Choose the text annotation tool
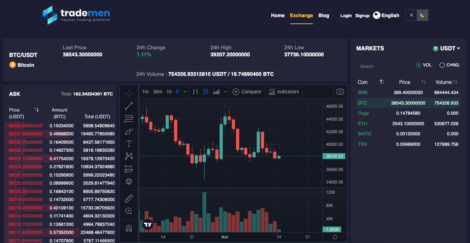The image size is (470, 243). (x=129, y=144)
